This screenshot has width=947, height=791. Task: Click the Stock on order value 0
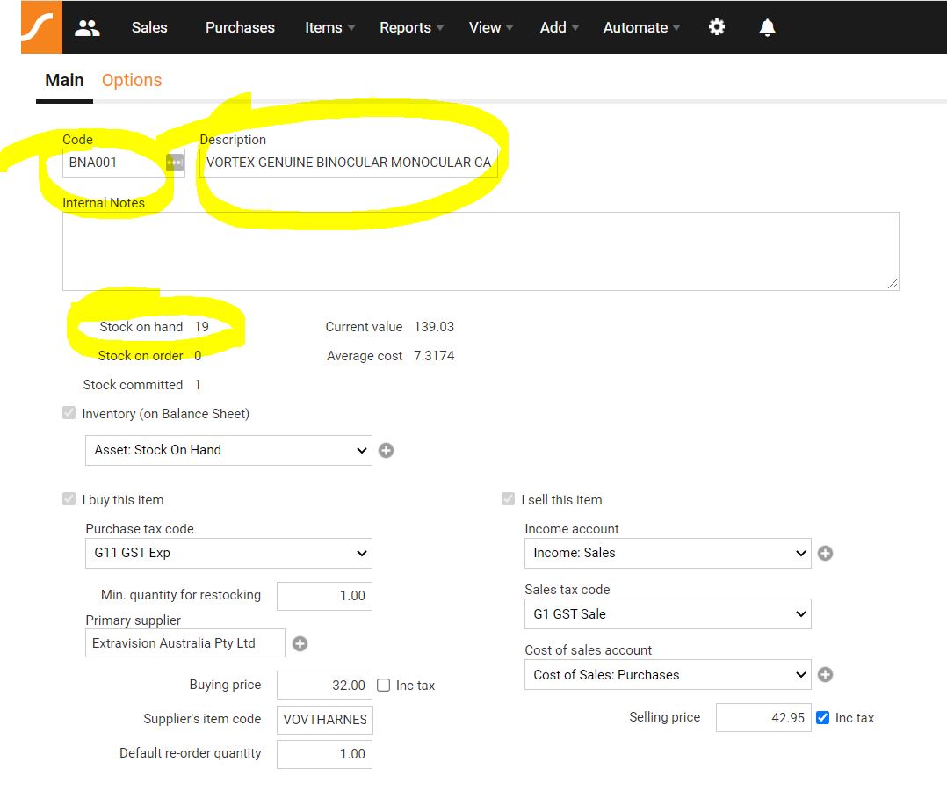pyautogui.click(x=198, y=356)
